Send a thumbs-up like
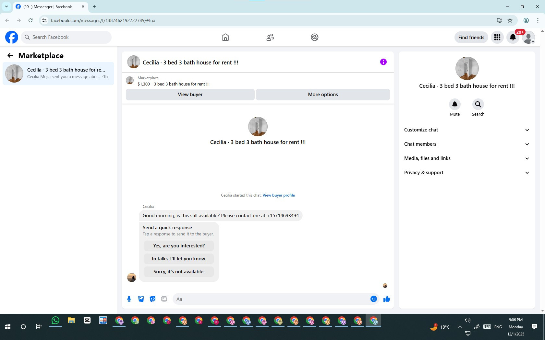Screen dimensions: 545x340 click(x=387, y=299)
